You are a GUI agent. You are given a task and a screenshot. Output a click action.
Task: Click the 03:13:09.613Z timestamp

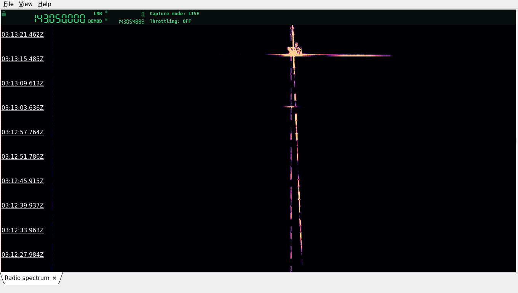pos(22,83)
